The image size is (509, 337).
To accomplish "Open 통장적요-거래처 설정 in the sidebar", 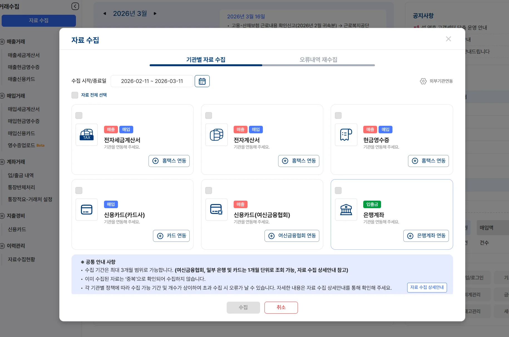I will (x=30, y=199).
